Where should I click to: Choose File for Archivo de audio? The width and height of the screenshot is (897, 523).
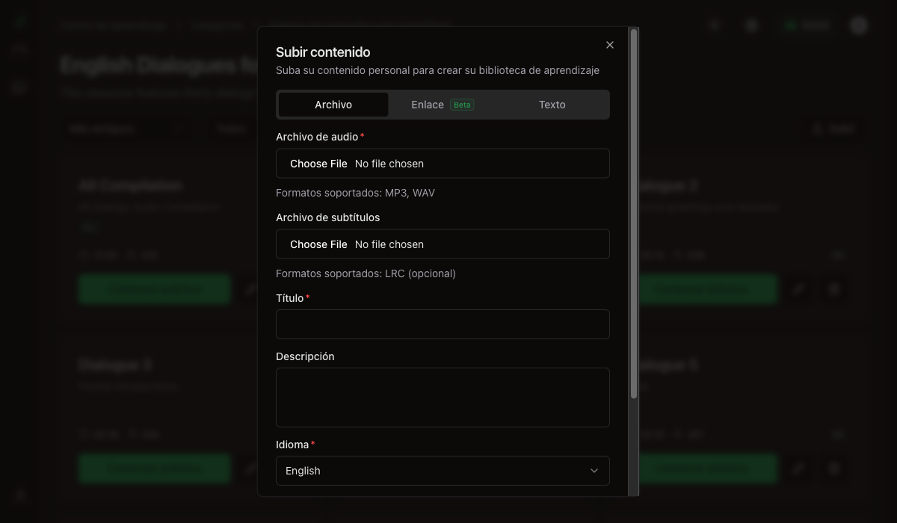coord(318,164)
